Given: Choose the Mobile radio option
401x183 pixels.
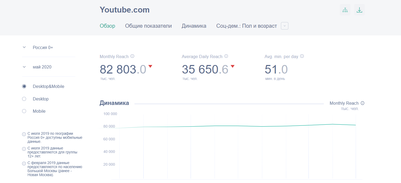Looking at the screenshot, I should pos(24,111).
